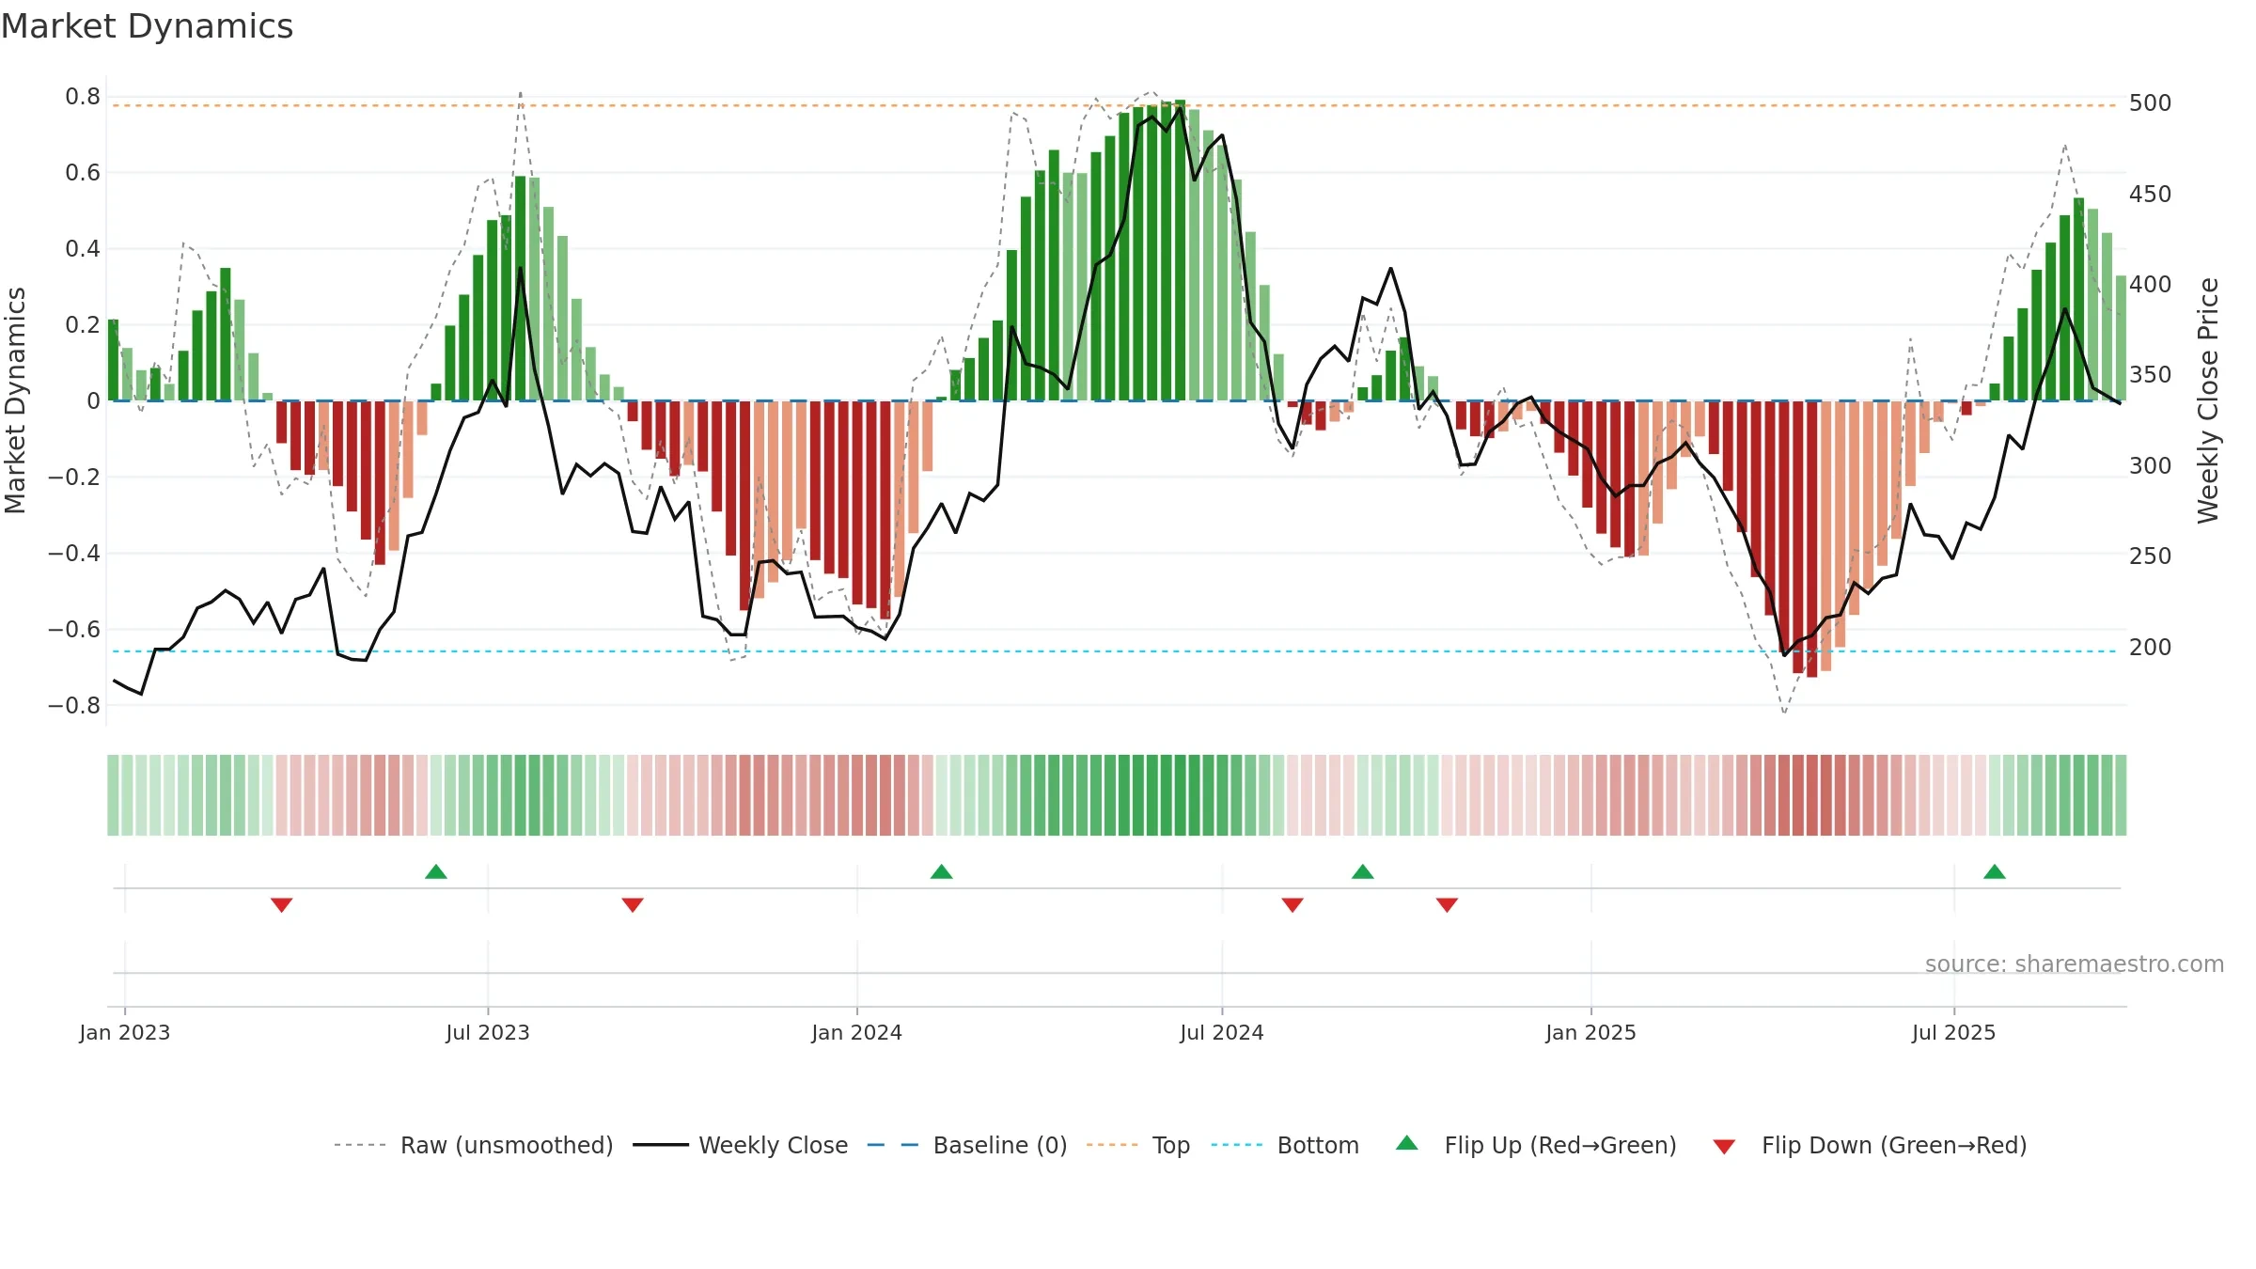This screenshot has height=1269, width=2256.
Task: Click the Top legend entry
Action: (x=1137, y=1145)
